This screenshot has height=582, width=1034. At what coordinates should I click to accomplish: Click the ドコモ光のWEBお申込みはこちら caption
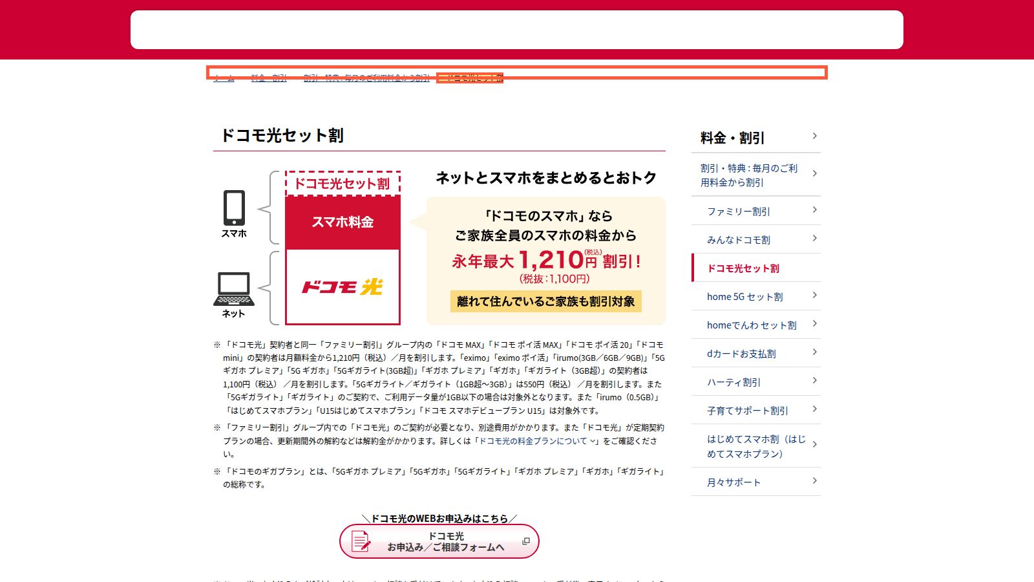[x=439, y=518]
